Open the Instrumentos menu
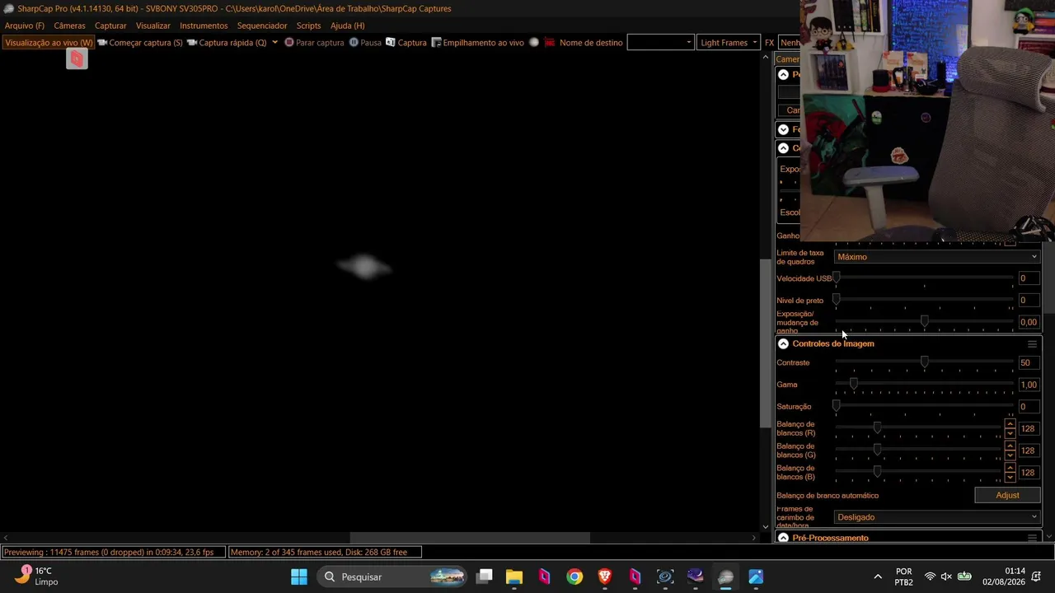This screenshot has height=593, width=1055. [204, 26]
